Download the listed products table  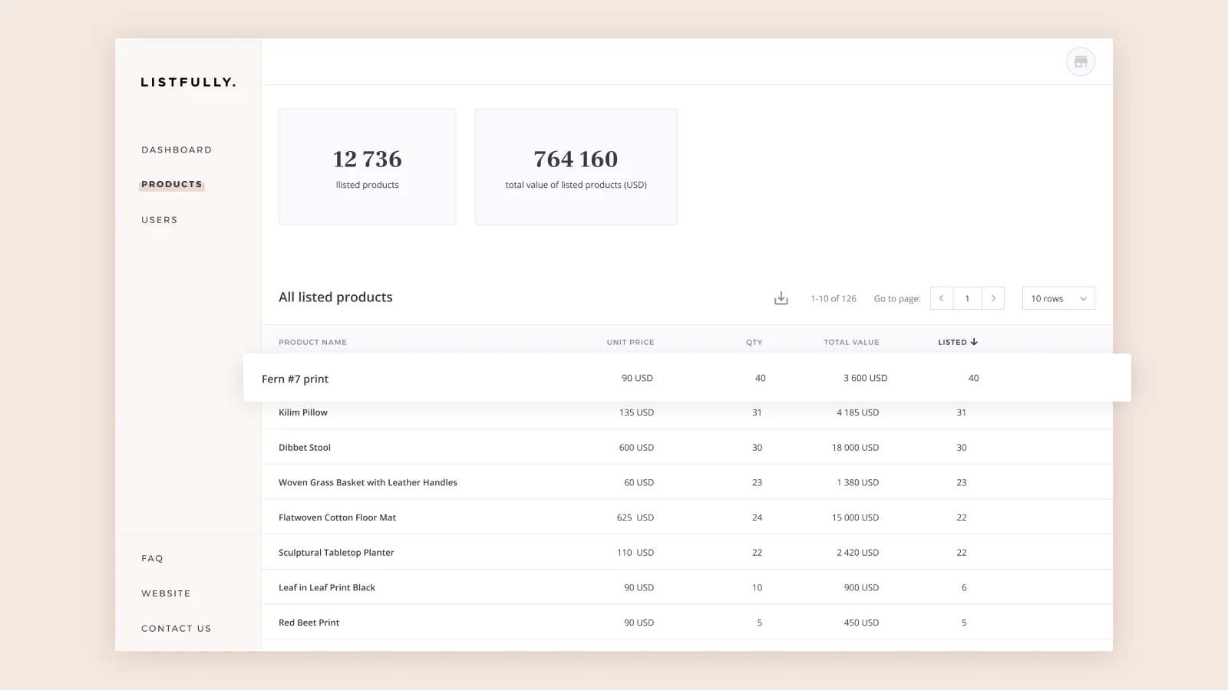click(781, 298)
